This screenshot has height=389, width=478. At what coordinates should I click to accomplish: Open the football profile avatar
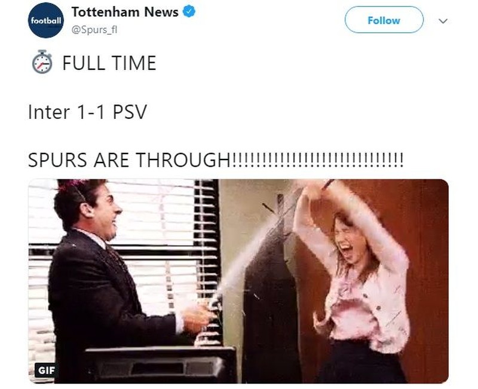click(46, 20)
